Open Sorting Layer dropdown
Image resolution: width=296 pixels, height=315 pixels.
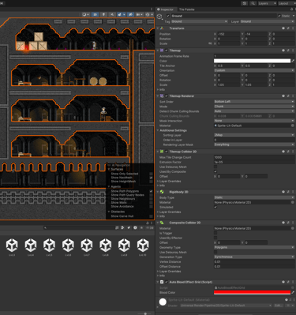(x=254, y=135)
